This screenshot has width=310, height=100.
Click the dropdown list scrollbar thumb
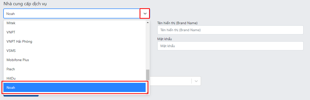point(148,75)
